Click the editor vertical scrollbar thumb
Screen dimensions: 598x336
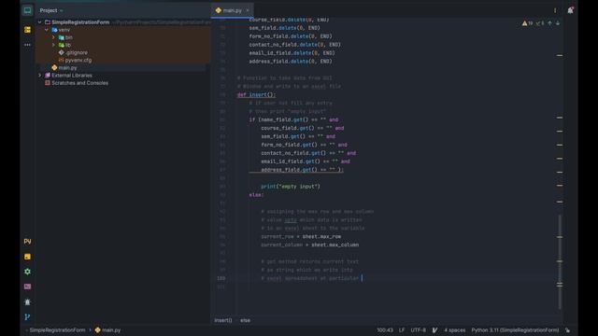[x=560, y=262]
